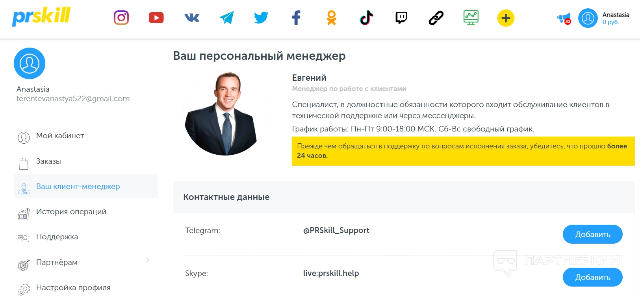Image resolution: width=640 pixels, height=298 pixels.
Task: Open the TikTok services icon
Action: tap(366, 18)
